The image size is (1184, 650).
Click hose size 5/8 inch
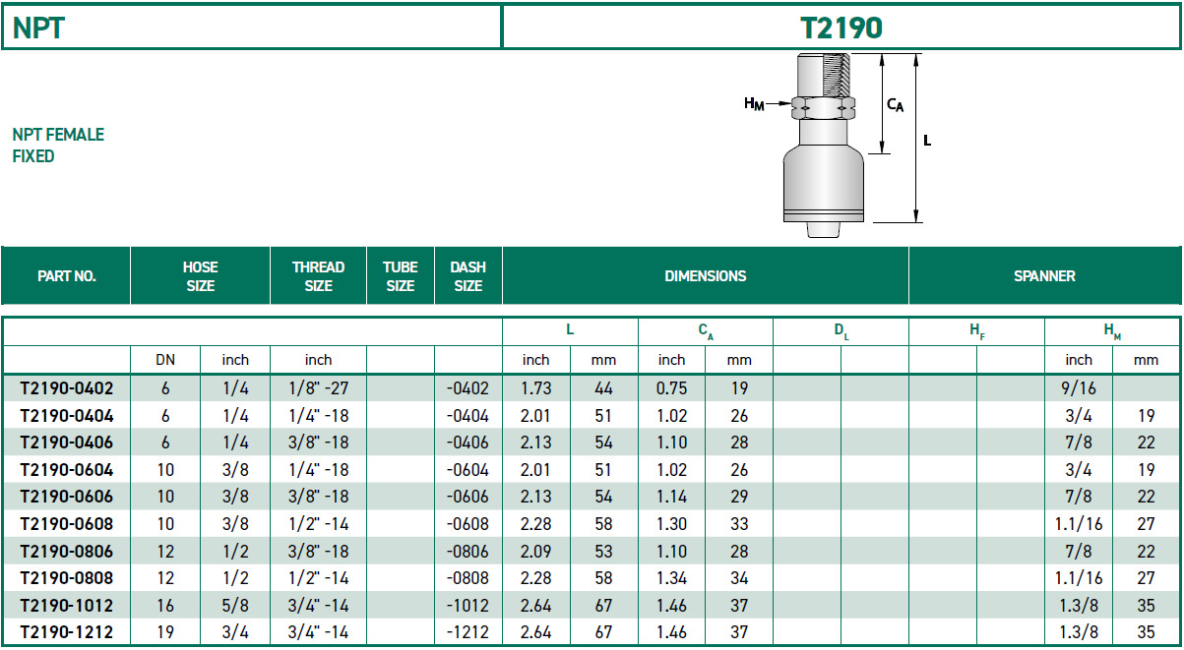[236, 605]
